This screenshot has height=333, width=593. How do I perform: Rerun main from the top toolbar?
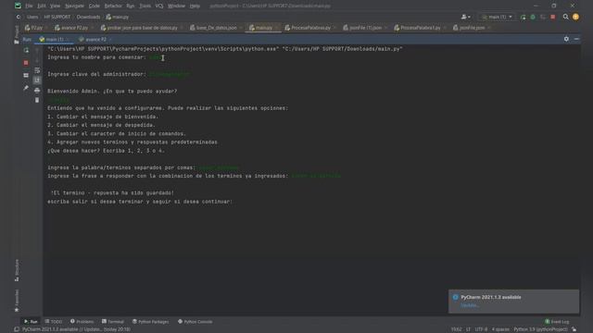coord(523,17)
